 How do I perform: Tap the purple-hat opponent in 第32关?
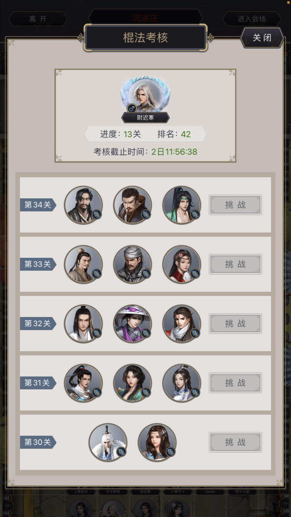(x=132, y=323)
